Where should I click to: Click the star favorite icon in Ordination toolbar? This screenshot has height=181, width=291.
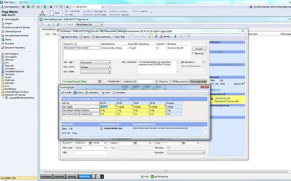tap(150, 36)
